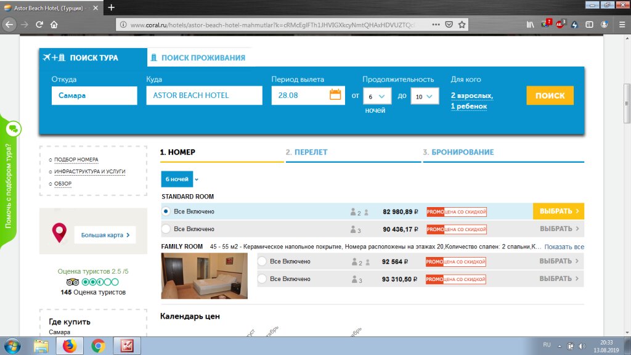
Task: Expand the 6 ночей nights selector arrow
Action: 197,179
